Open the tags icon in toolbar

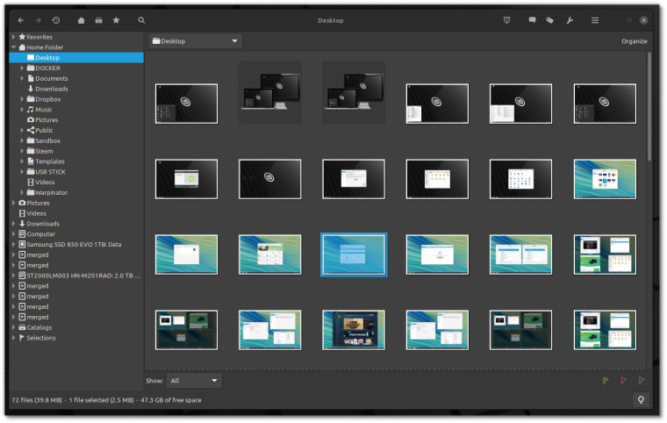549,20
